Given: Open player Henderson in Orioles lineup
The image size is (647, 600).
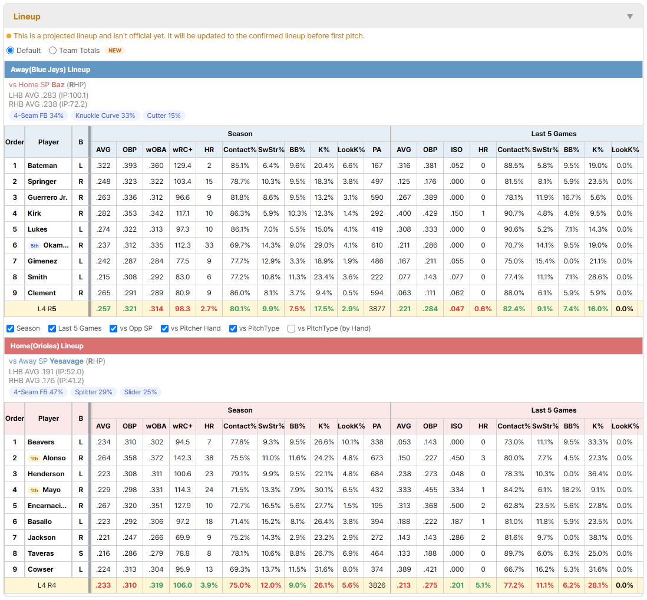Looking at the screenshot, I should coord(46,474).
